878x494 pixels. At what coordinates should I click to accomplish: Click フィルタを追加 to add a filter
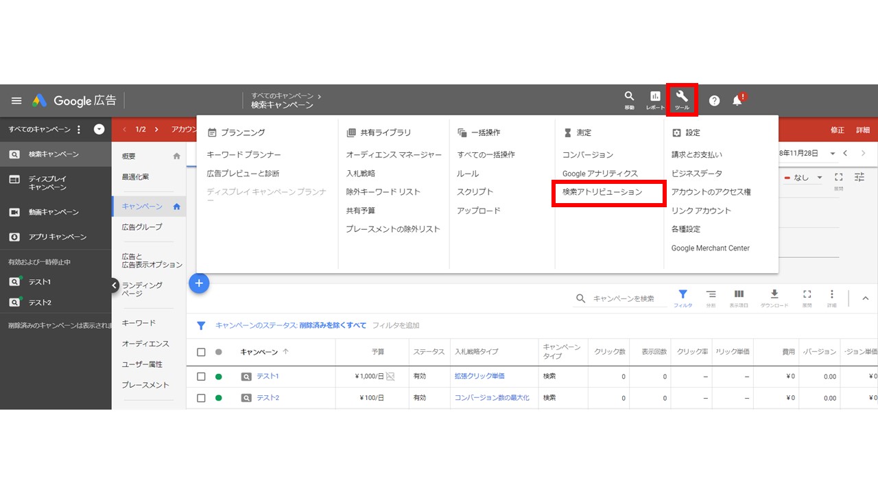(x=396, y=325)
